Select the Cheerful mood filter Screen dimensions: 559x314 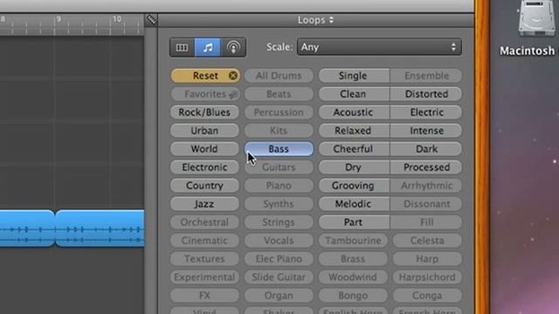coord(353,149)
